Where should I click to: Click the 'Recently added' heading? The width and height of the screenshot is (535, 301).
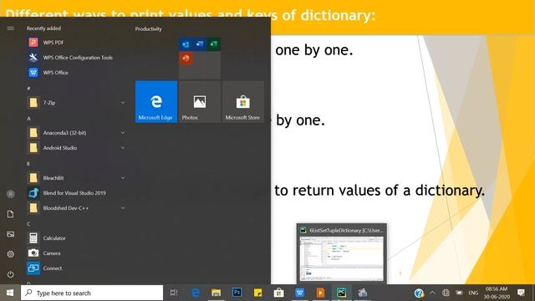click(43, 28)
